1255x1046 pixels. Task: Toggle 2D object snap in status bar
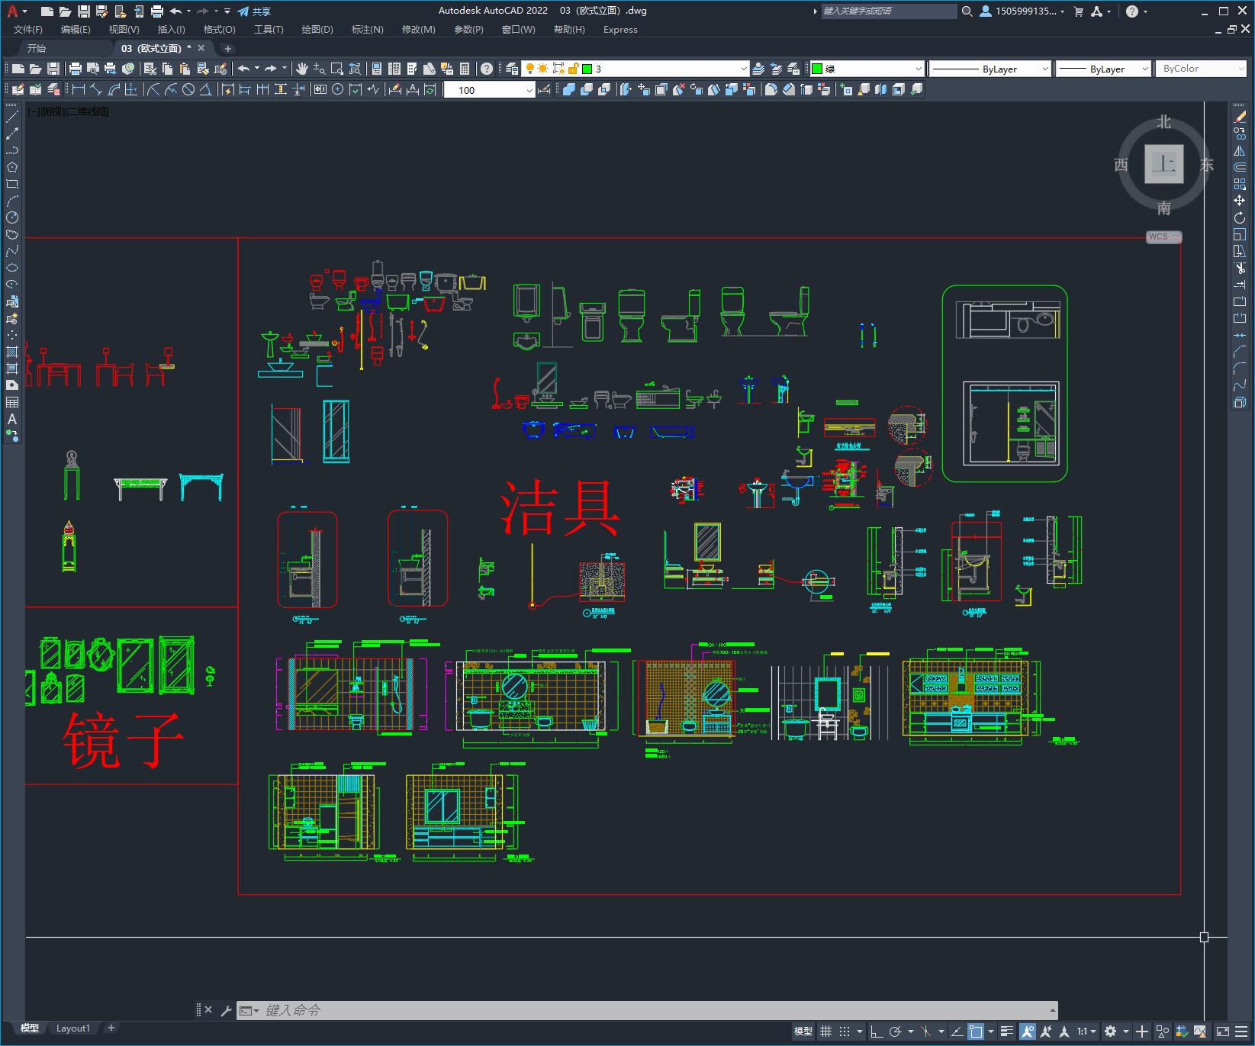pyautogui.click(x=976, y=1032)
